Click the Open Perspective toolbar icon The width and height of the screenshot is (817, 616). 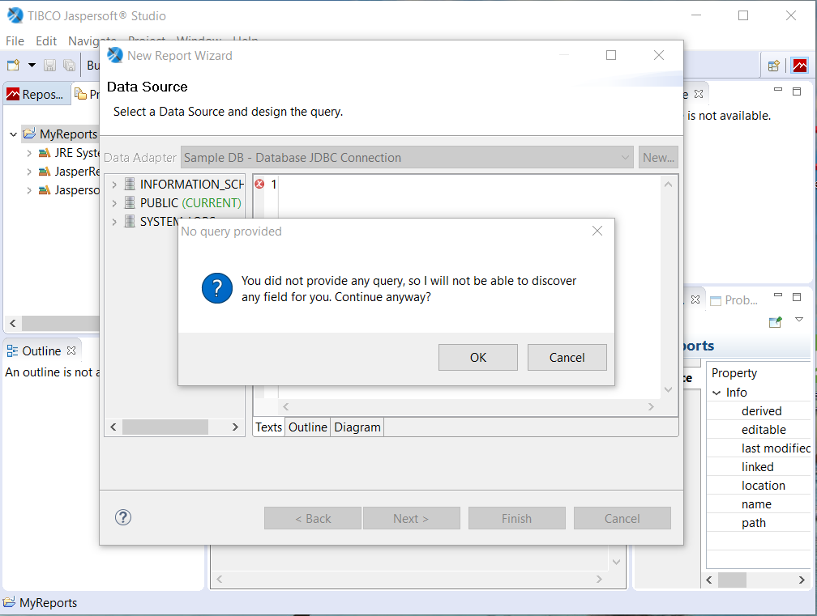(x=774, y=66)
